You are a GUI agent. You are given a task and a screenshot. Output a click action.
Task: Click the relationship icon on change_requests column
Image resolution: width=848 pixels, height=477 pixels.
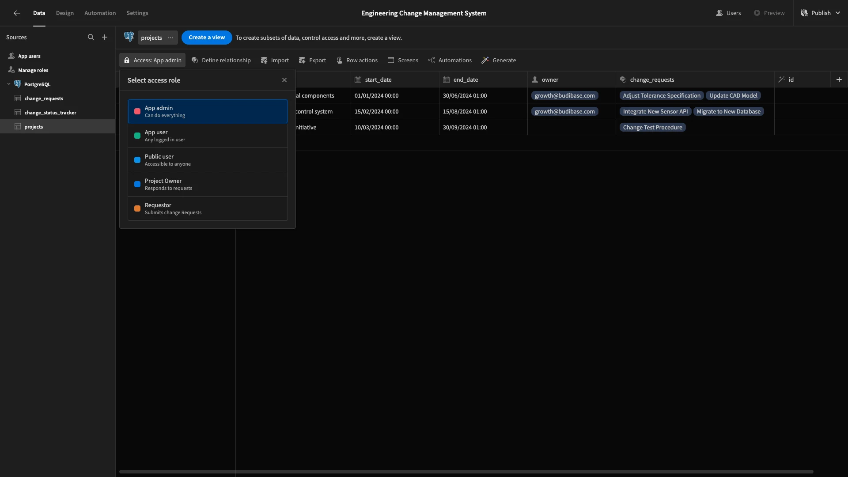[x=623, y=80]
